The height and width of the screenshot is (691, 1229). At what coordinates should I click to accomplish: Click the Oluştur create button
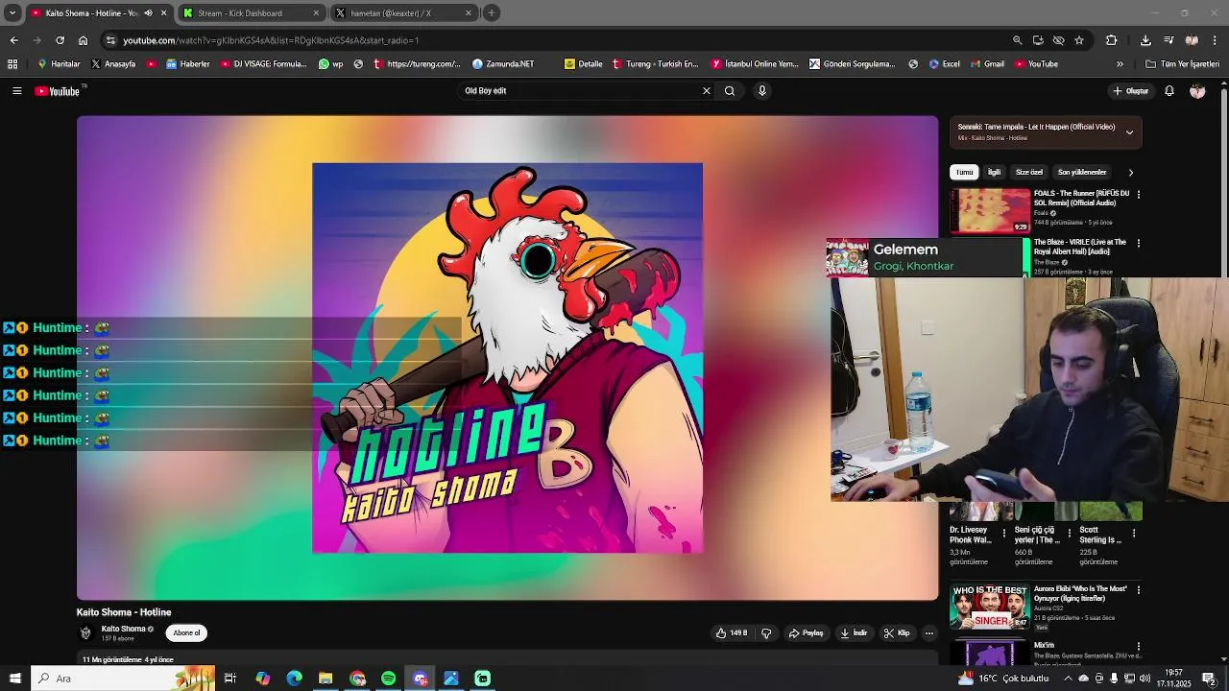1131,91
